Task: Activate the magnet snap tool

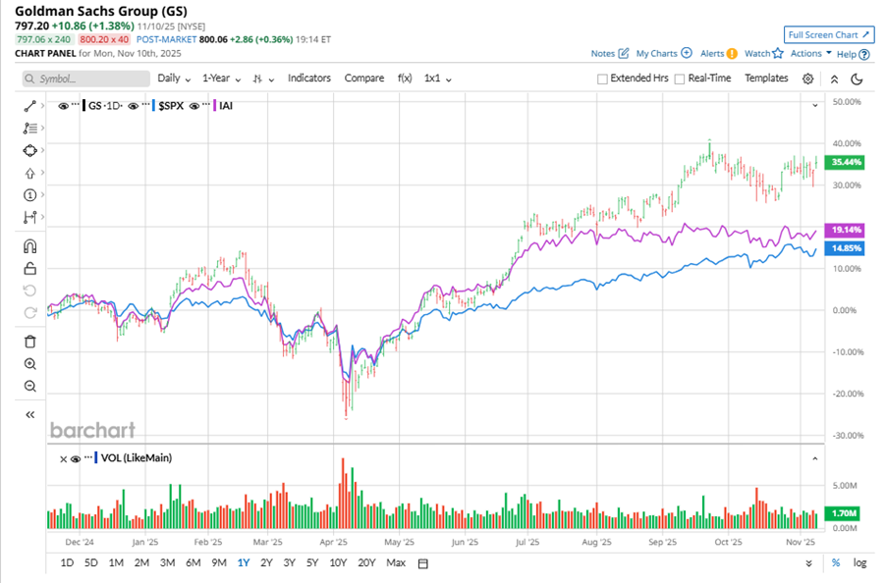Action: [x=29, y=246]
